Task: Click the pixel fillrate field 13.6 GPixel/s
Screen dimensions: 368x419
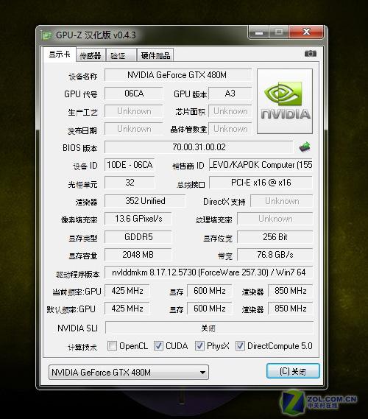Action: coord(138,219)
